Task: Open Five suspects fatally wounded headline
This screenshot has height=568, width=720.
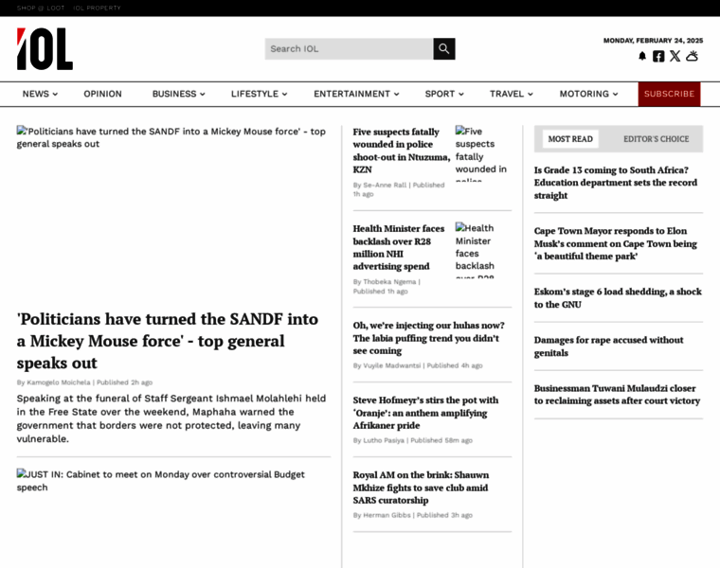Action: [402, 151]
